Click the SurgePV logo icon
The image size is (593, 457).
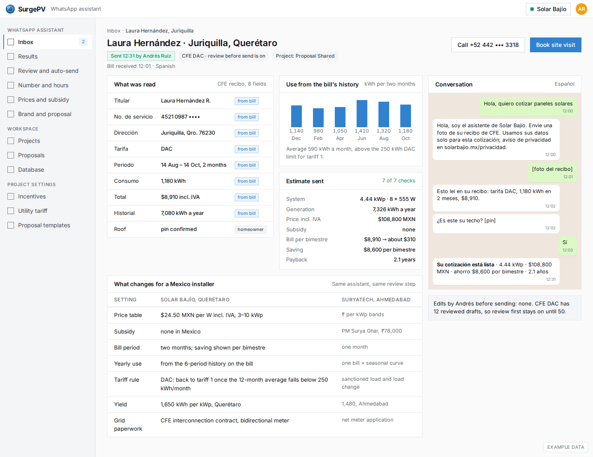[10, 9]
